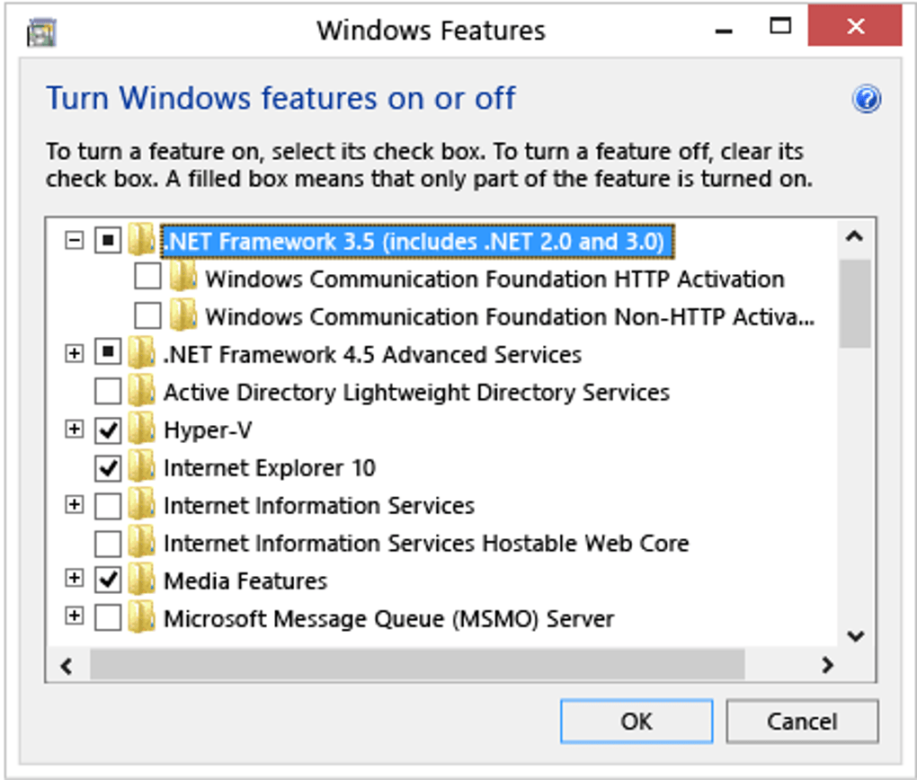Click the .NET Framework 4.5 folder icon
Image resolution: width=917 pixels, height=780 pixels.
[141, 354]
